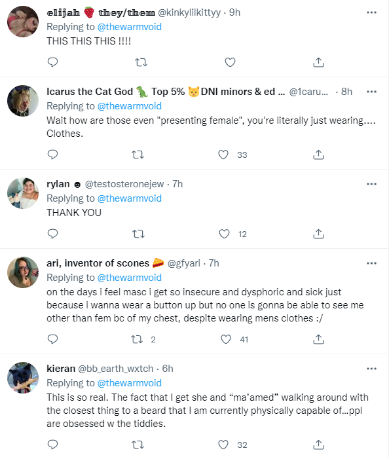Open @thewarmvoid link in elijah's reply
Screen dimensions: 389x459
[x=130, y=27]
